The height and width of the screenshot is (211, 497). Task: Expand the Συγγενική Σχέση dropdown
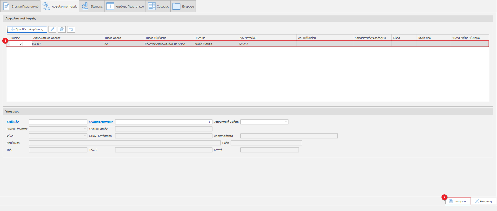[x=286, y=122]
